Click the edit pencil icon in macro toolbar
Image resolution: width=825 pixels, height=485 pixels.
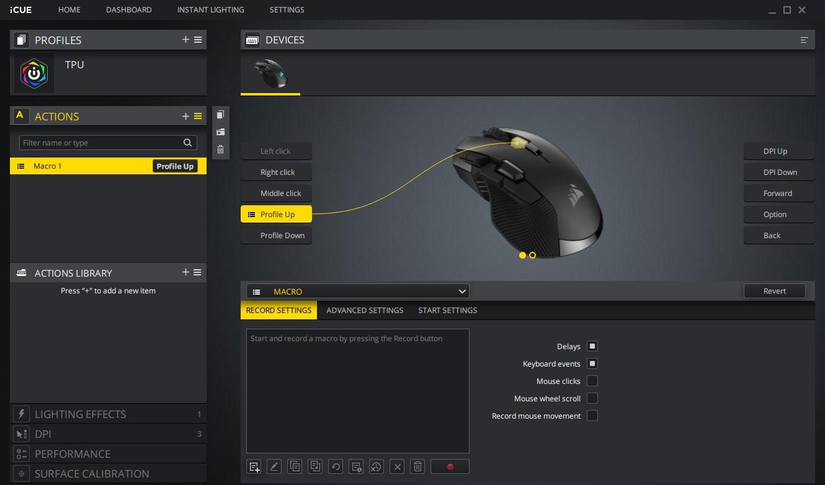(x=274, y=466)
